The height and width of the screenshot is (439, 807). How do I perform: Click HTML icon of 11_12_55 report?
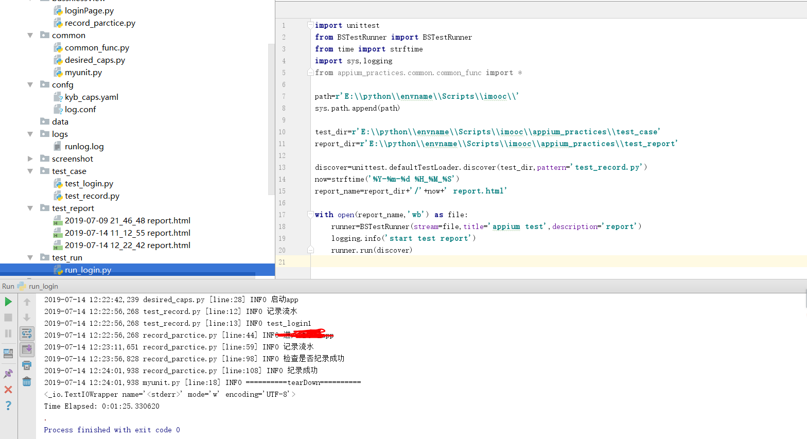pos(58,233)
